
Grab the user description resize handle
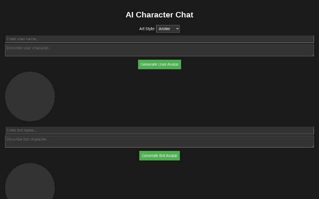point(312,54)
